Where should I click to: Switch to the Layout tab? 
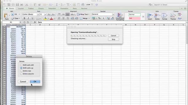(21, 8)
